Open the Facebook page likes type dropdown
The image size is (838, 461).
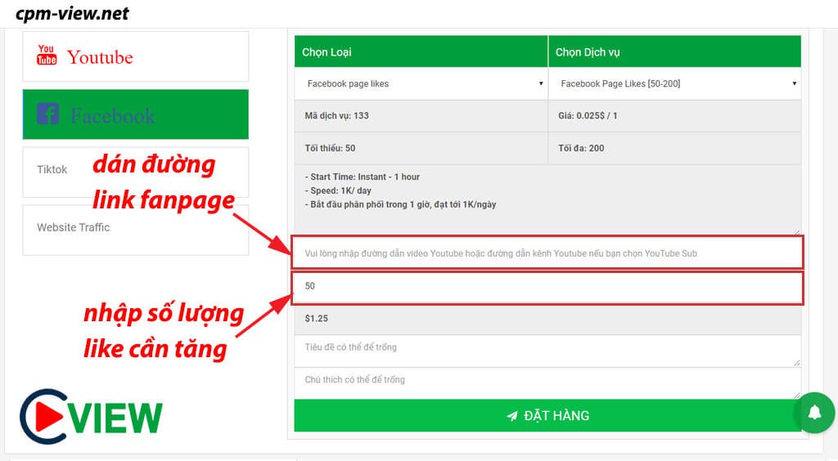coord(421,83)
